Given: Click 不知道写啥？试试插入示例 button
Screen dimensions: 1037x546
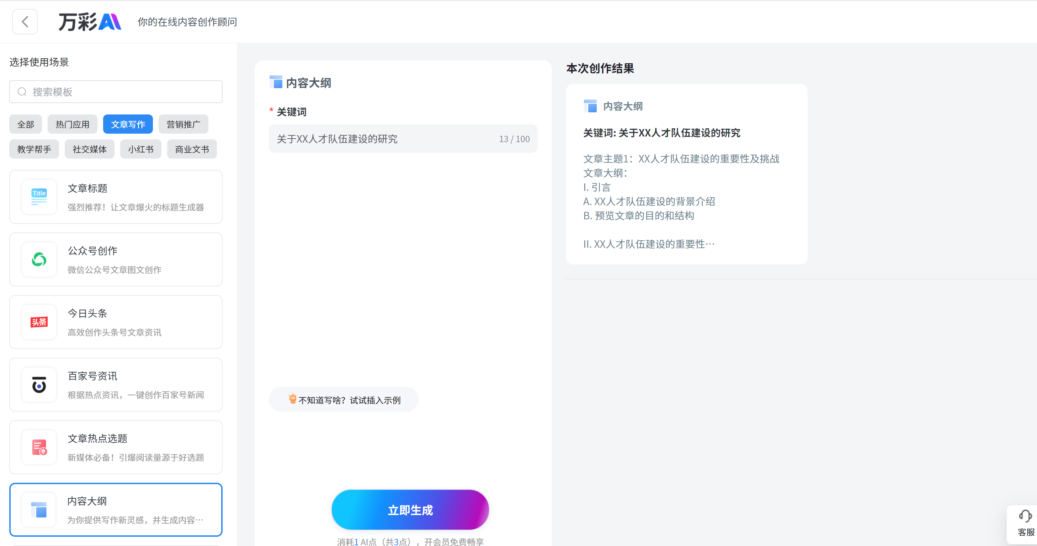Looking at the screenshot, I should (344, 400).
